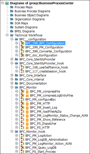Screen dimensions: 90x154
Task: Select Organization Diagrams in the tree
Action: pyautogui.click(x=30, y=19)
